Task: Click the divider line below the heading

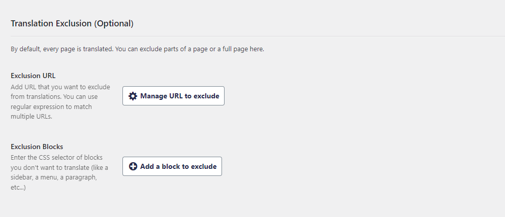Action: click(x=254, y=36)
